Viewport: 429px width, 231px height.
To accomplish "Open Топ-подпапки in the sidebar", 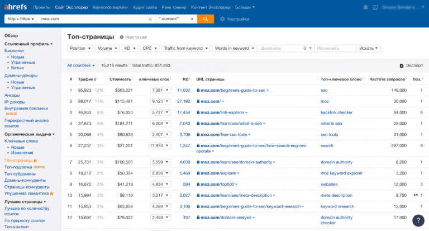I will point(18,167).
